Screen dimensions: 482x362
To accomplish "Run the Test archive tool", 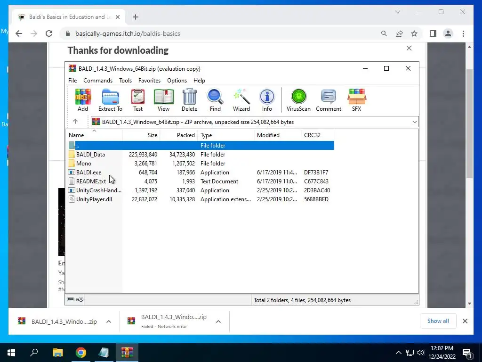I will 138,100.
